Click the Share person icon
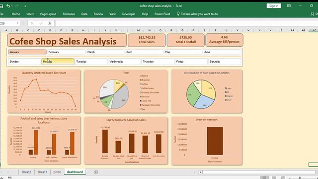 pyautogui.click(x=313, y=14)
